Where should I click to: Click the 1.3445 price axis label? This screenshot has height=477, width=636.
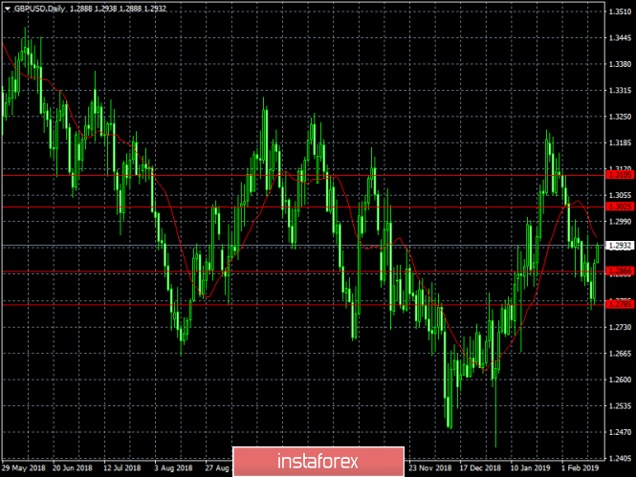[x=620, y=38]
